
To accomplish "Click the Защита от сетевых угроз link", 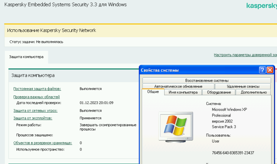I will coord(35,111).
